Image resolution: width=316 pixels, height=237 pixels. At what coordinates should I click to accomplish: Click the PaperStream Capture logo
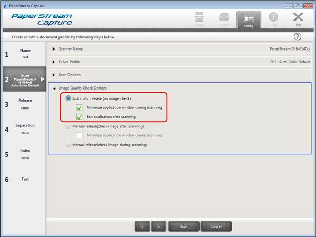coord(42,19)
